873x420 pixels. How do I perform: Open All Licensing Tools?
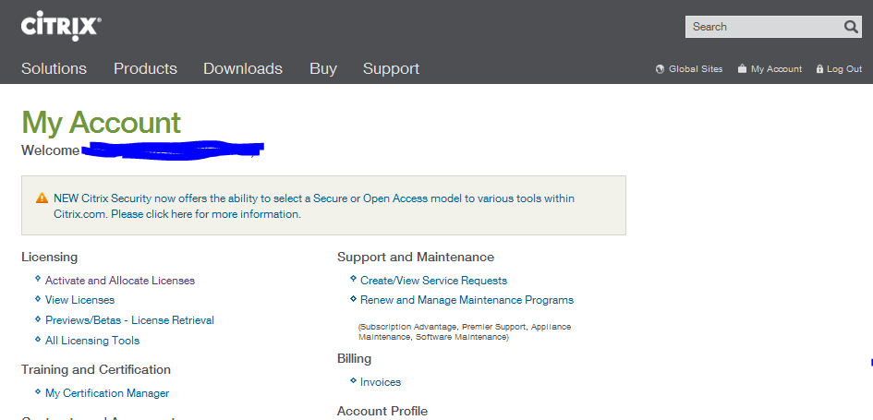click(x=92, y=341)
